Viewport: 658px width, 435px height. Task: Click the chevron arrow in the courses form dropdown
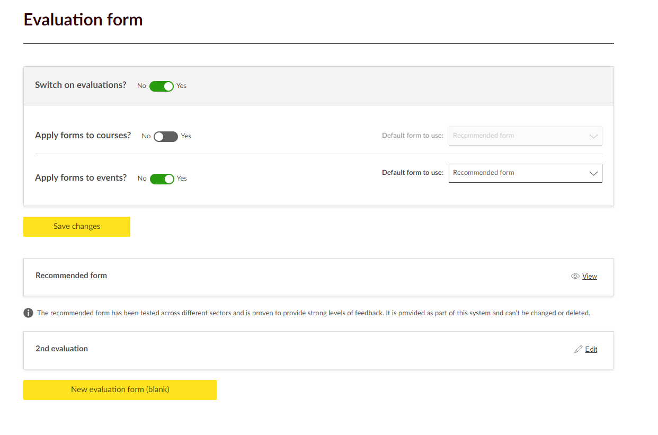coord(593,136)
